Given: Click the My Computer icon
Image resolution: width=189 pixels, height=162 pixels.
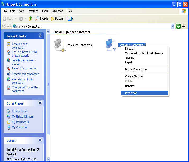Looking at the screenshot, I should click(9, 128).
